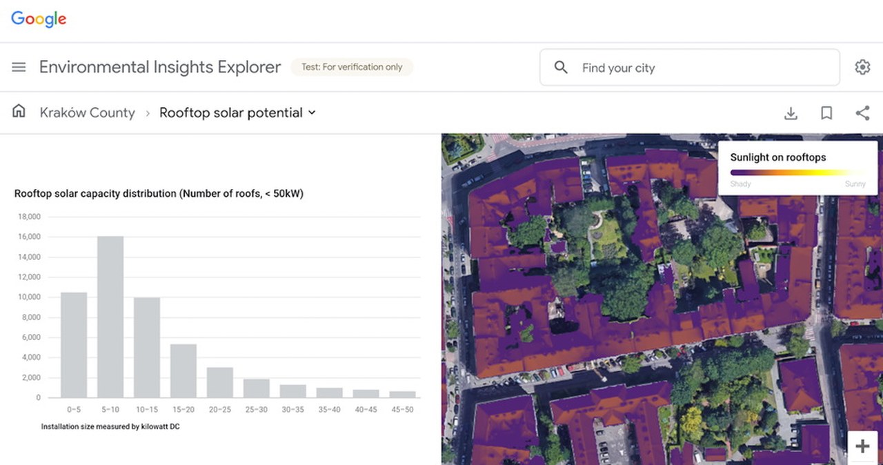This screenshot has height=465, width=883.
Task: Open the chevron next to Rooftop solar potential
Action: tap(312, 112)
